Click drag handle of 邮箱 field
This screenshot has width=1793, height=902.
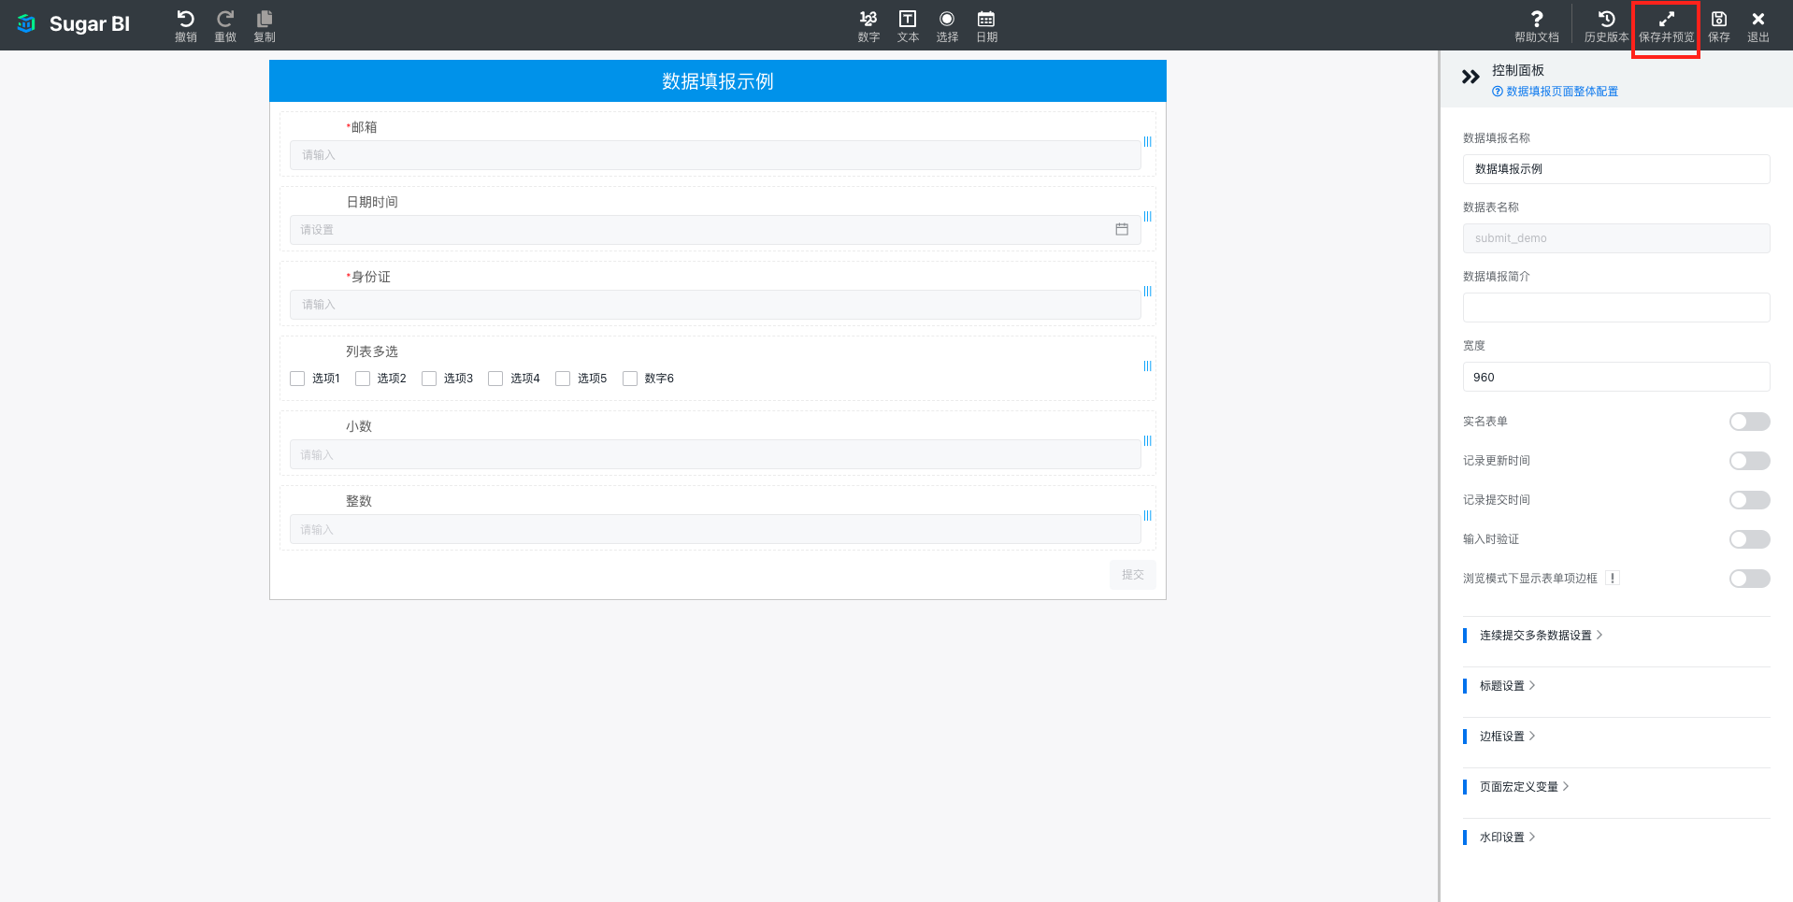click(1147, 142)
